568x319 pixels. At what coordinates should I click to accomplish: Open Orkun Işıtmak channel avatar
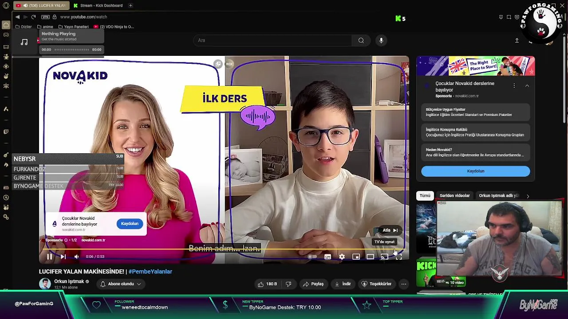(x=45, y=284)
